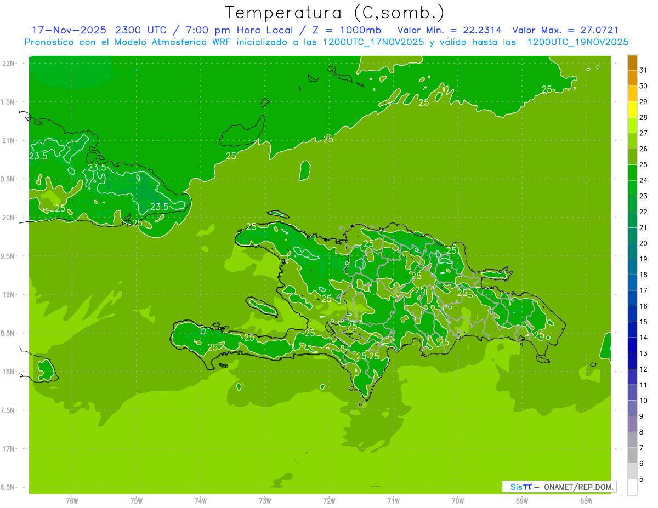Click the color scale value 22
The height and width of the screenshot is (508, 658).
[643, 212]
